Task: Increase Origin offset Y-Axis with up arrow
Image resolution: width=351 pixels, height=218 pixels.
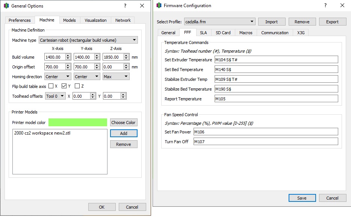Action: tap(97, 65)
